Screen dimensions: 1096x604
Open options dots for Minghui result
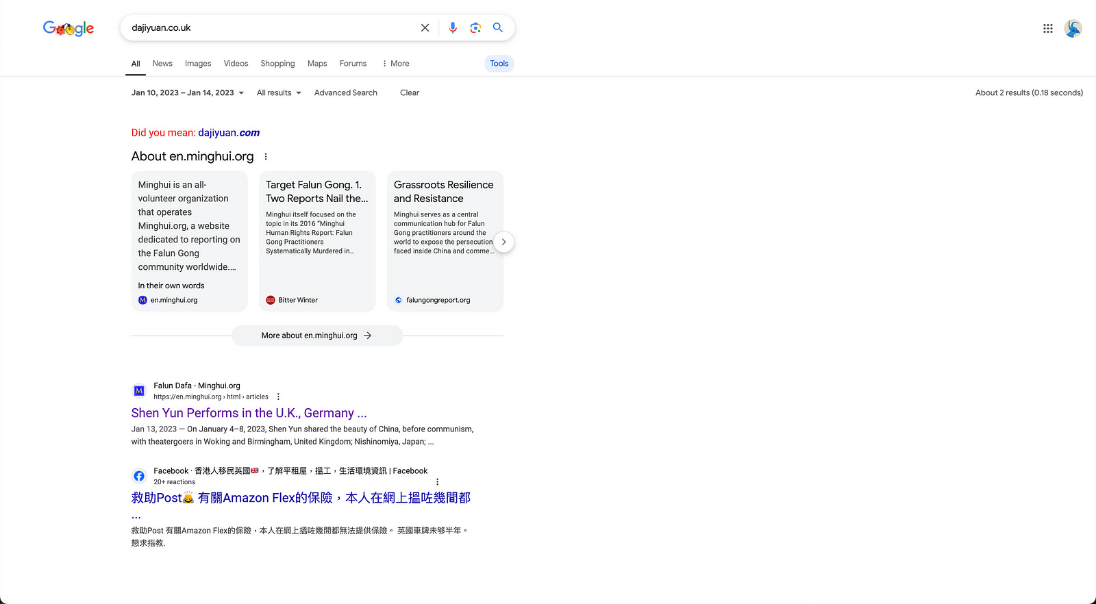[x=278, y=397]
